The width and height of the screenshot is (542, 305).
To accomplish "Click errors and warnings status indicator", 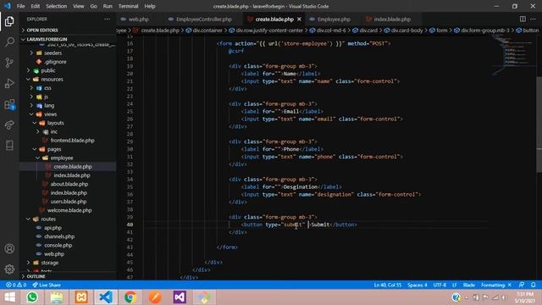I will coord(16,285).
